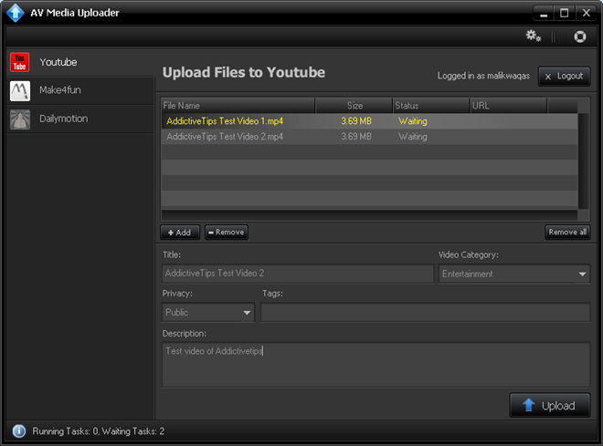This screenshot has width=603, height=446.
Task: Close the AV Media Uploader window
Action: point(586,14)
